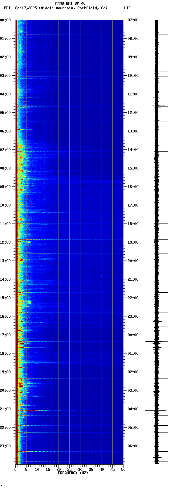Click the frequency axis tick label '5'
The image size is (170, 489).
[26, 470]
